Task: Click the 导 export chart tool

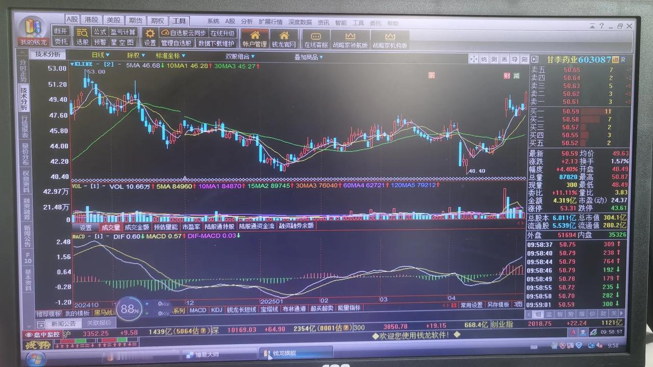Action: click(x=514, y=59)
